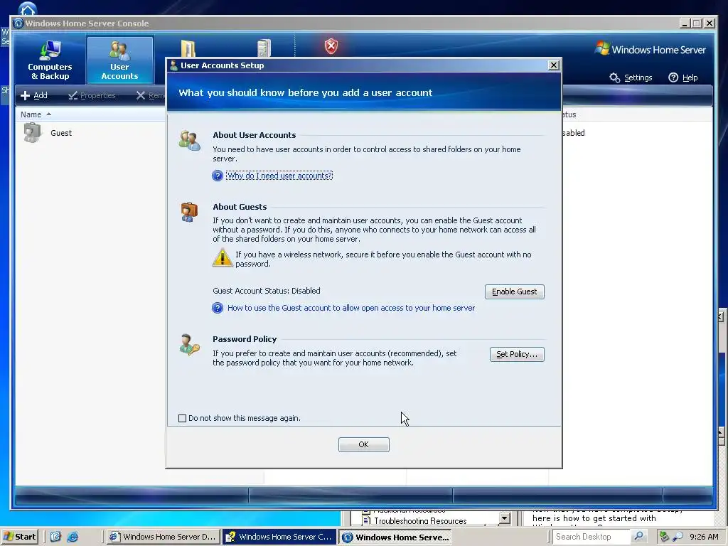This screenshot has height=546, width=728.
Task: Click the Guest account avatar icon
Action: point(32,132)
